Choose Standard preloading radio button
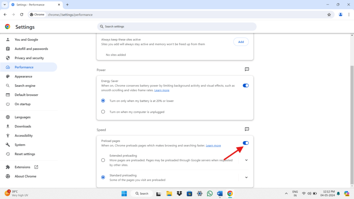Viewport: 354px width, 199px height. click(103, 177)
